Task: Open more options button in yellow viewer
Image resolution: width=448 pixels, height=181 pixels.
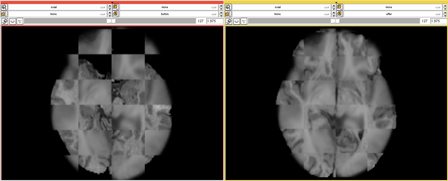Action: coord(244,21)
